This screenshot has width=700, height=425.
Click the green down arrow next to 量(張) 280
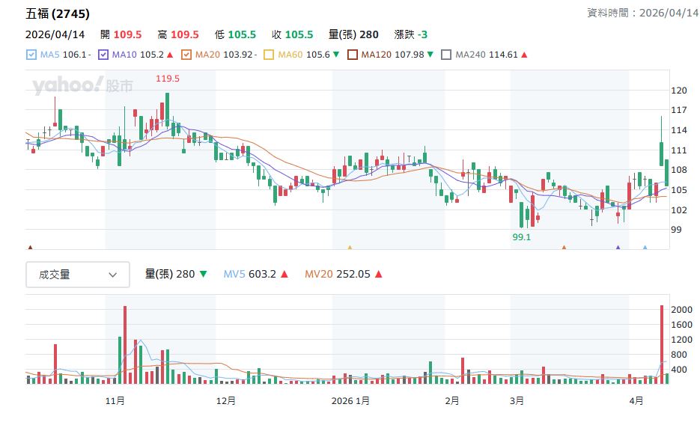(x=204, y=275)
